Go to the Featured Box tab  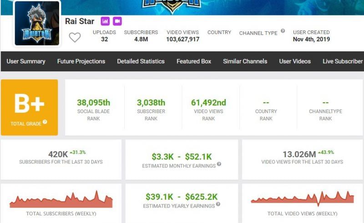tap(194, 61)
